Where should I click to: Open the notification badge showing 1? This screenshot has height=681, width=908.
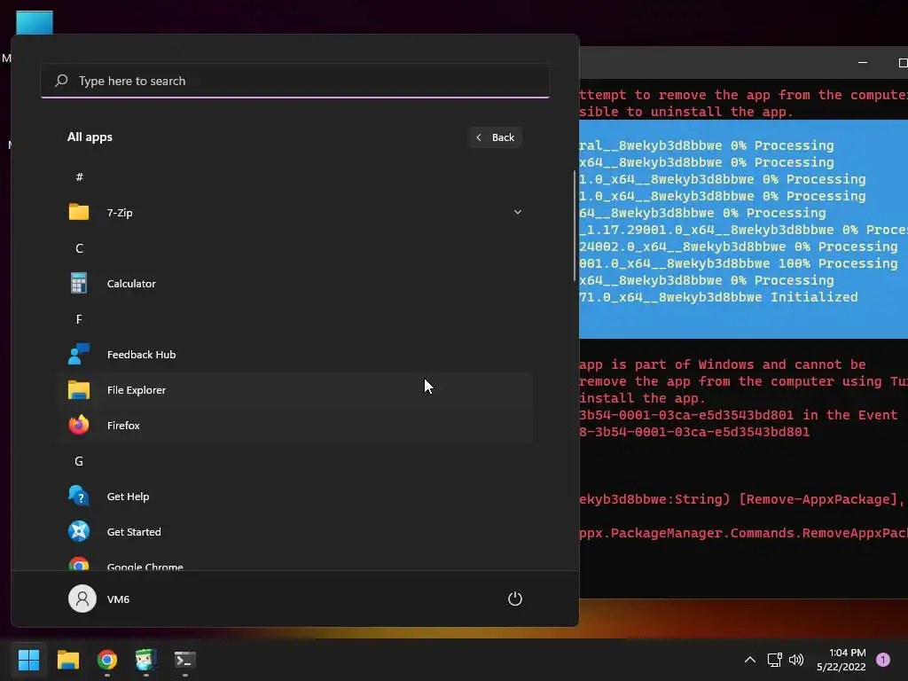[x=883, y=660]
